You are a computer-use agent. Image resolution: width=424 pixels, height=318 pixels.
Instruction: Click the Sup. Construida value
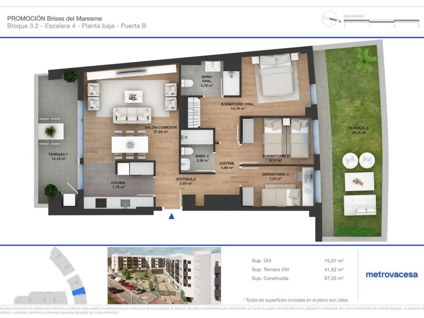333,278
